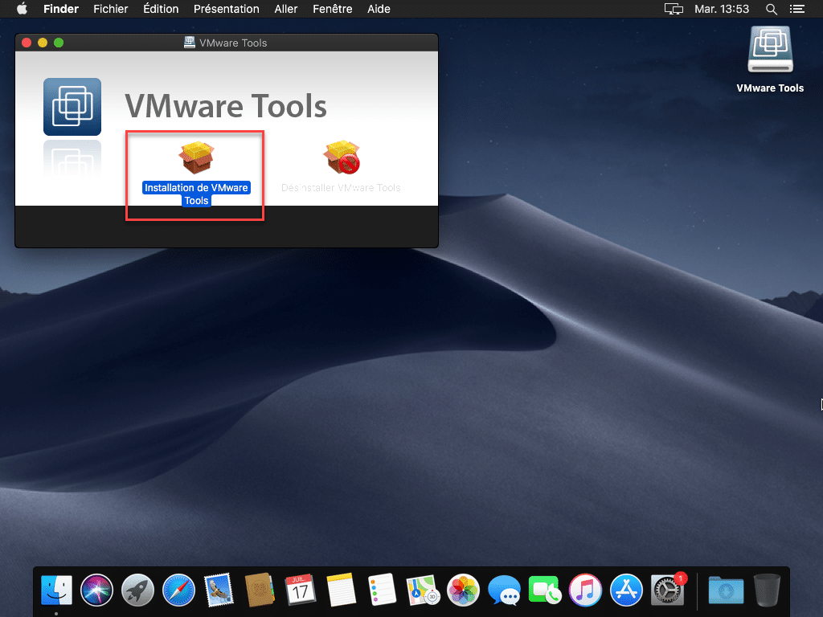
Task: Open Calendar showing 17 in Dock
Action: pyautogui.click(x=301, y=590)
